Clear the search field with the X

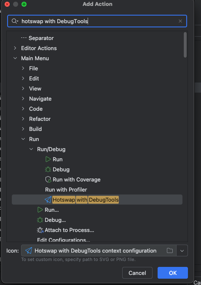(x=180, y=21)
